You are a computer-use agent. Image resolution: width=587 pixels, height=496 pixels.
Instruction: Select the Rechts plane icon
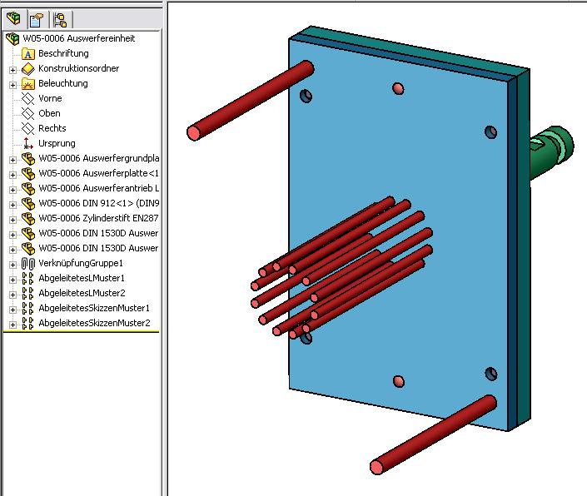28,129
